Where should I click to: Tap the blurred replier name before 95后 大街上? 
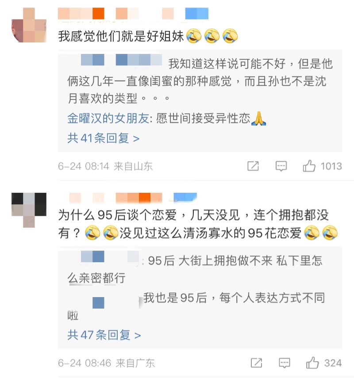click(x=110, y=256)
